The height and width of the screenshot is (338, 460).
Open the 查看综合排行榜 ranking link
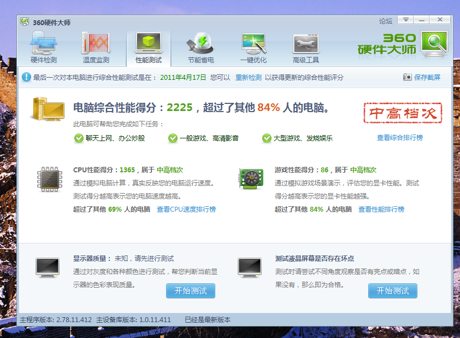(x=399, y=138)
